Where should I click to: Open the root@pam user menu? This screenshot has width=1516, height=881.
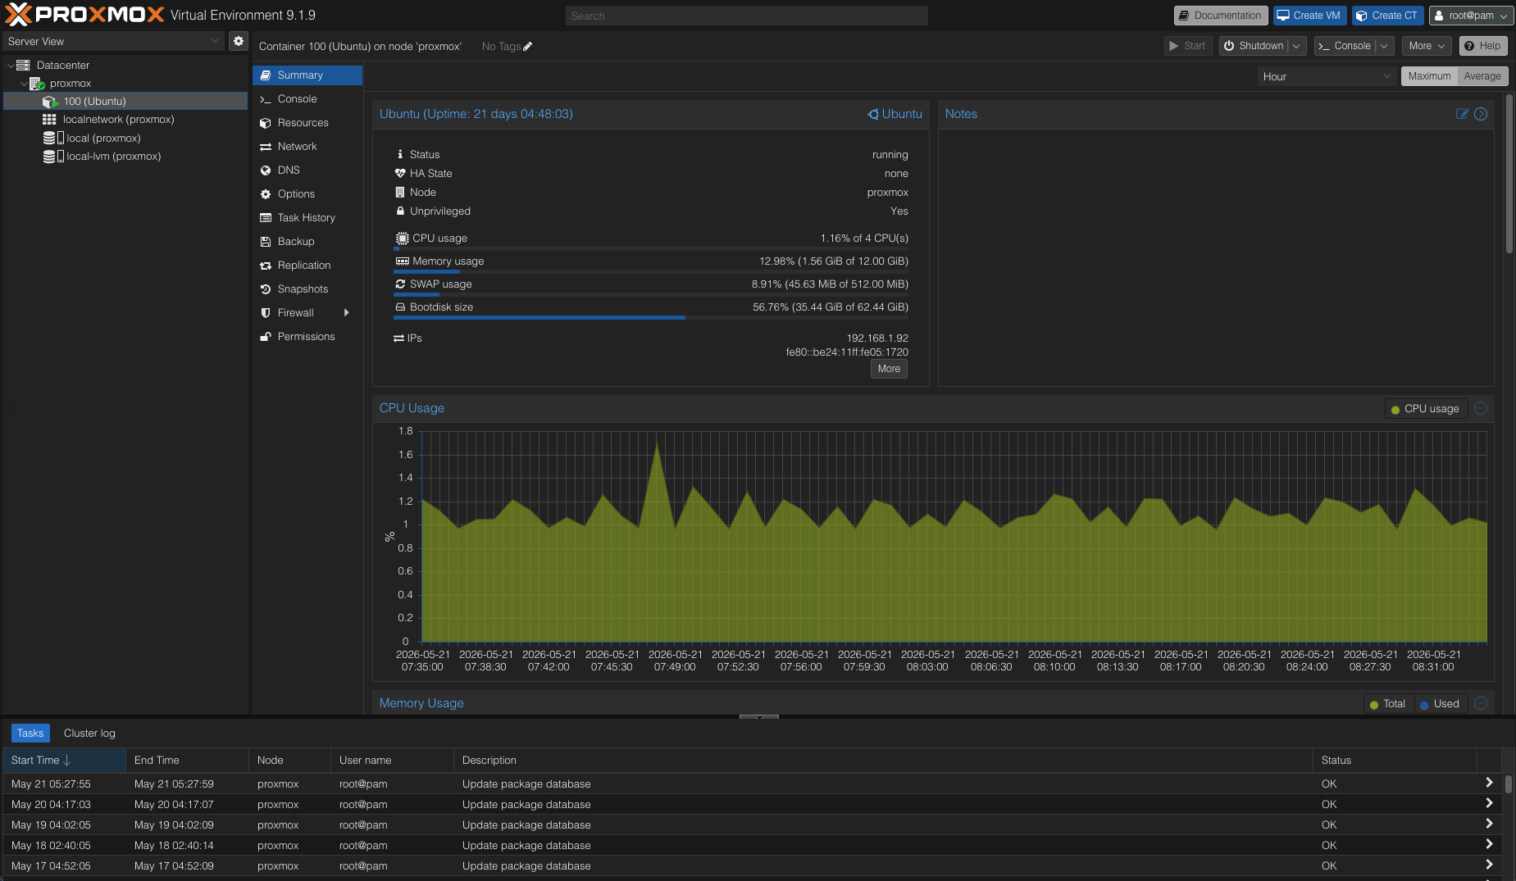click(x=1471, y=16)
